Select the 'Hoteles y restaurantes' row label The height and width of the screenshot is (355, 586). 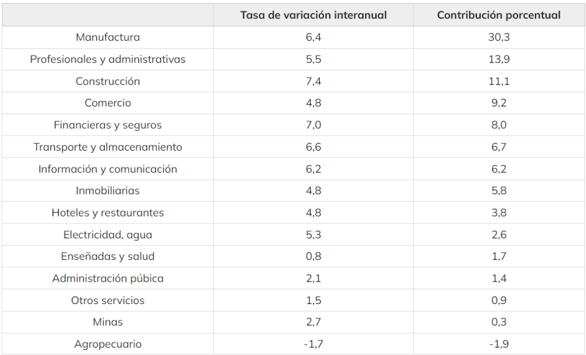pyautogui.click(x=108, y=212)
